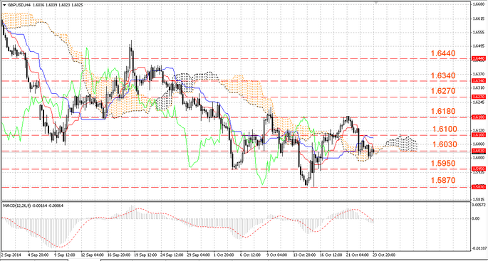Click the orange 1.5870 level label
Image resolution: width=488 pixels, height=261 pixels.
point(443,180)
